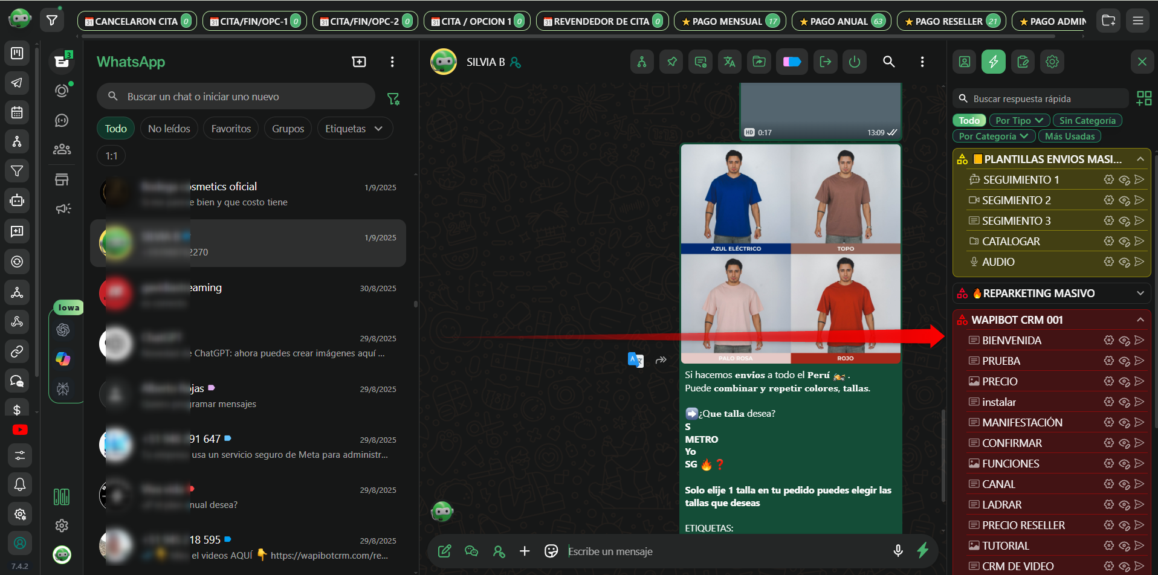Toggle preview eye icon for BIENVENIDA reply
This screenshot has height=575, width=1158.
1124,341
